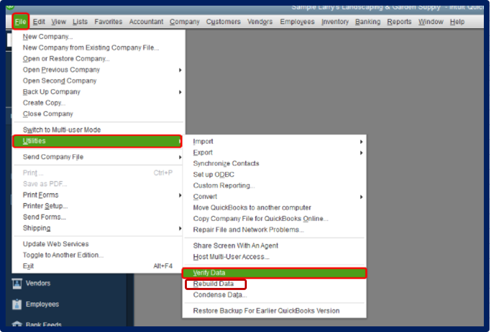This screenshot has width=490, height=332.
Task: Open the Banking menu
Action: [368, 22]
